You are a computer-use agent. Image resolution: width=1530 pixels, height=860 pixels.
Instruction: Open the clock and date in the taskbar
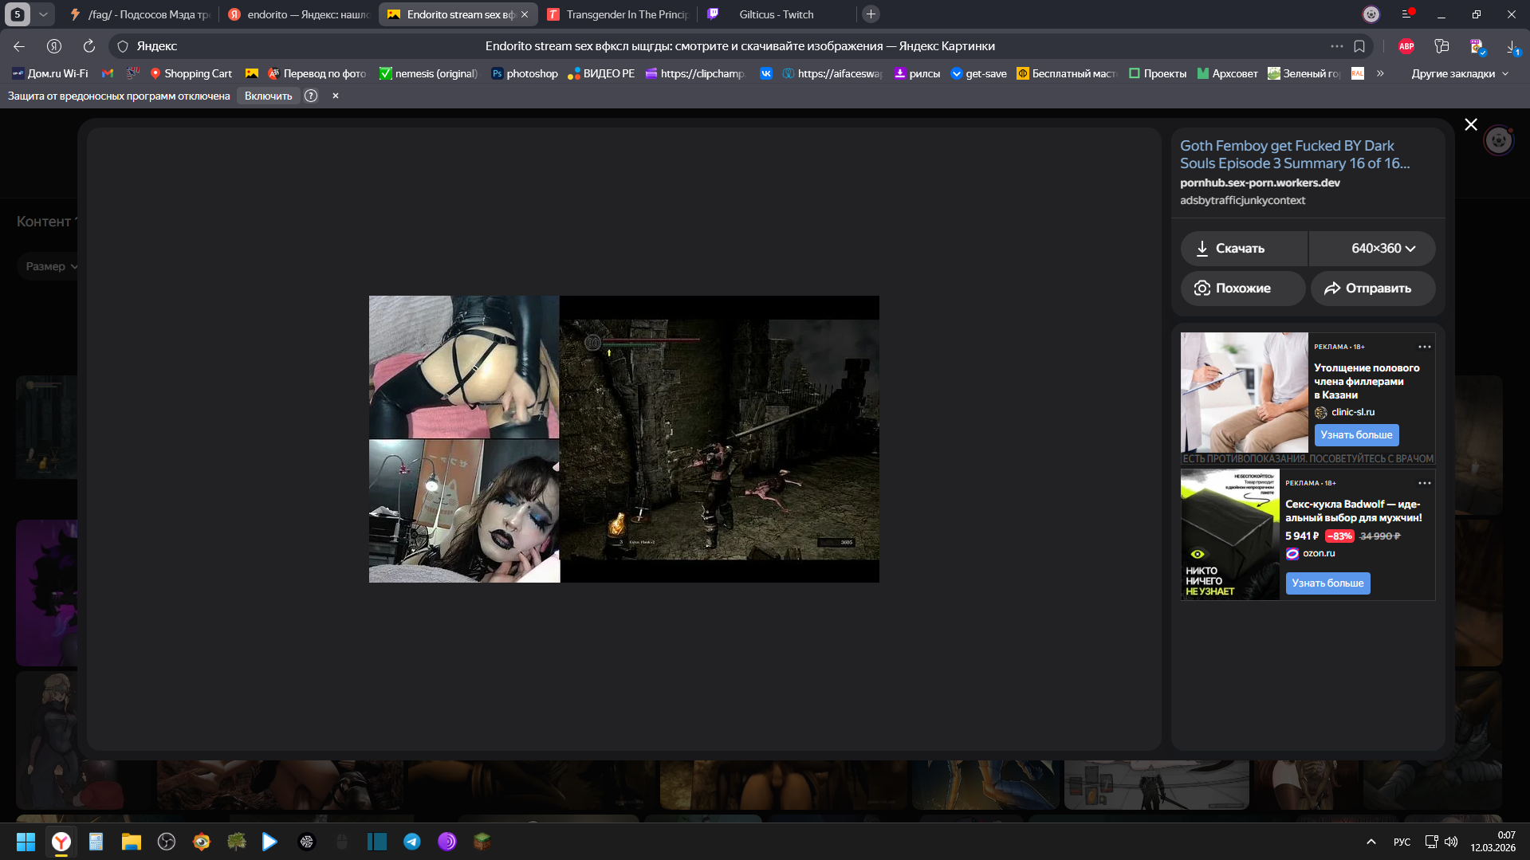[1493, 842]
